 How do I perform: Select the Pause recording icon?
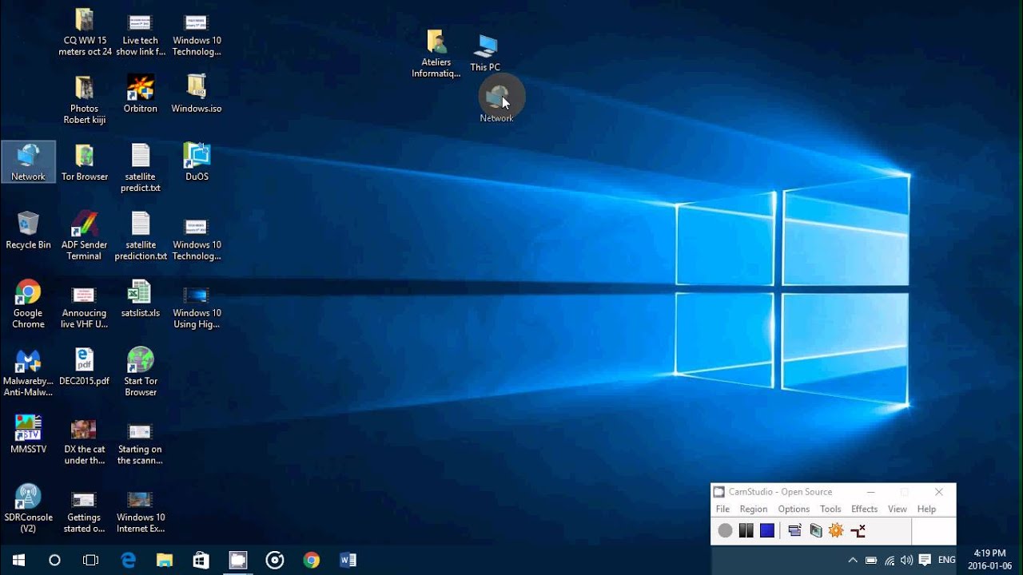[x=746, y=529]
